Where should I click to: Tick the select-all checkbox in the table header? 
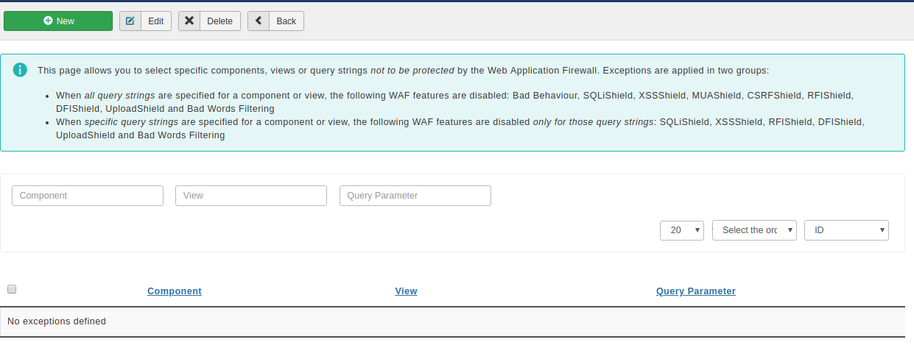point(12,290)
